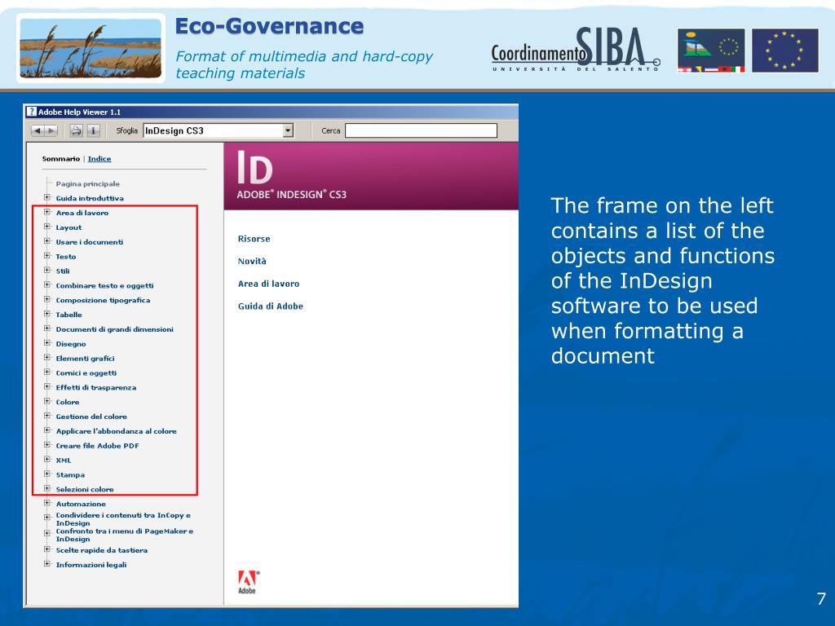Open the Elementi grafici topic
The image size is (835, 626).
(85, 359)
